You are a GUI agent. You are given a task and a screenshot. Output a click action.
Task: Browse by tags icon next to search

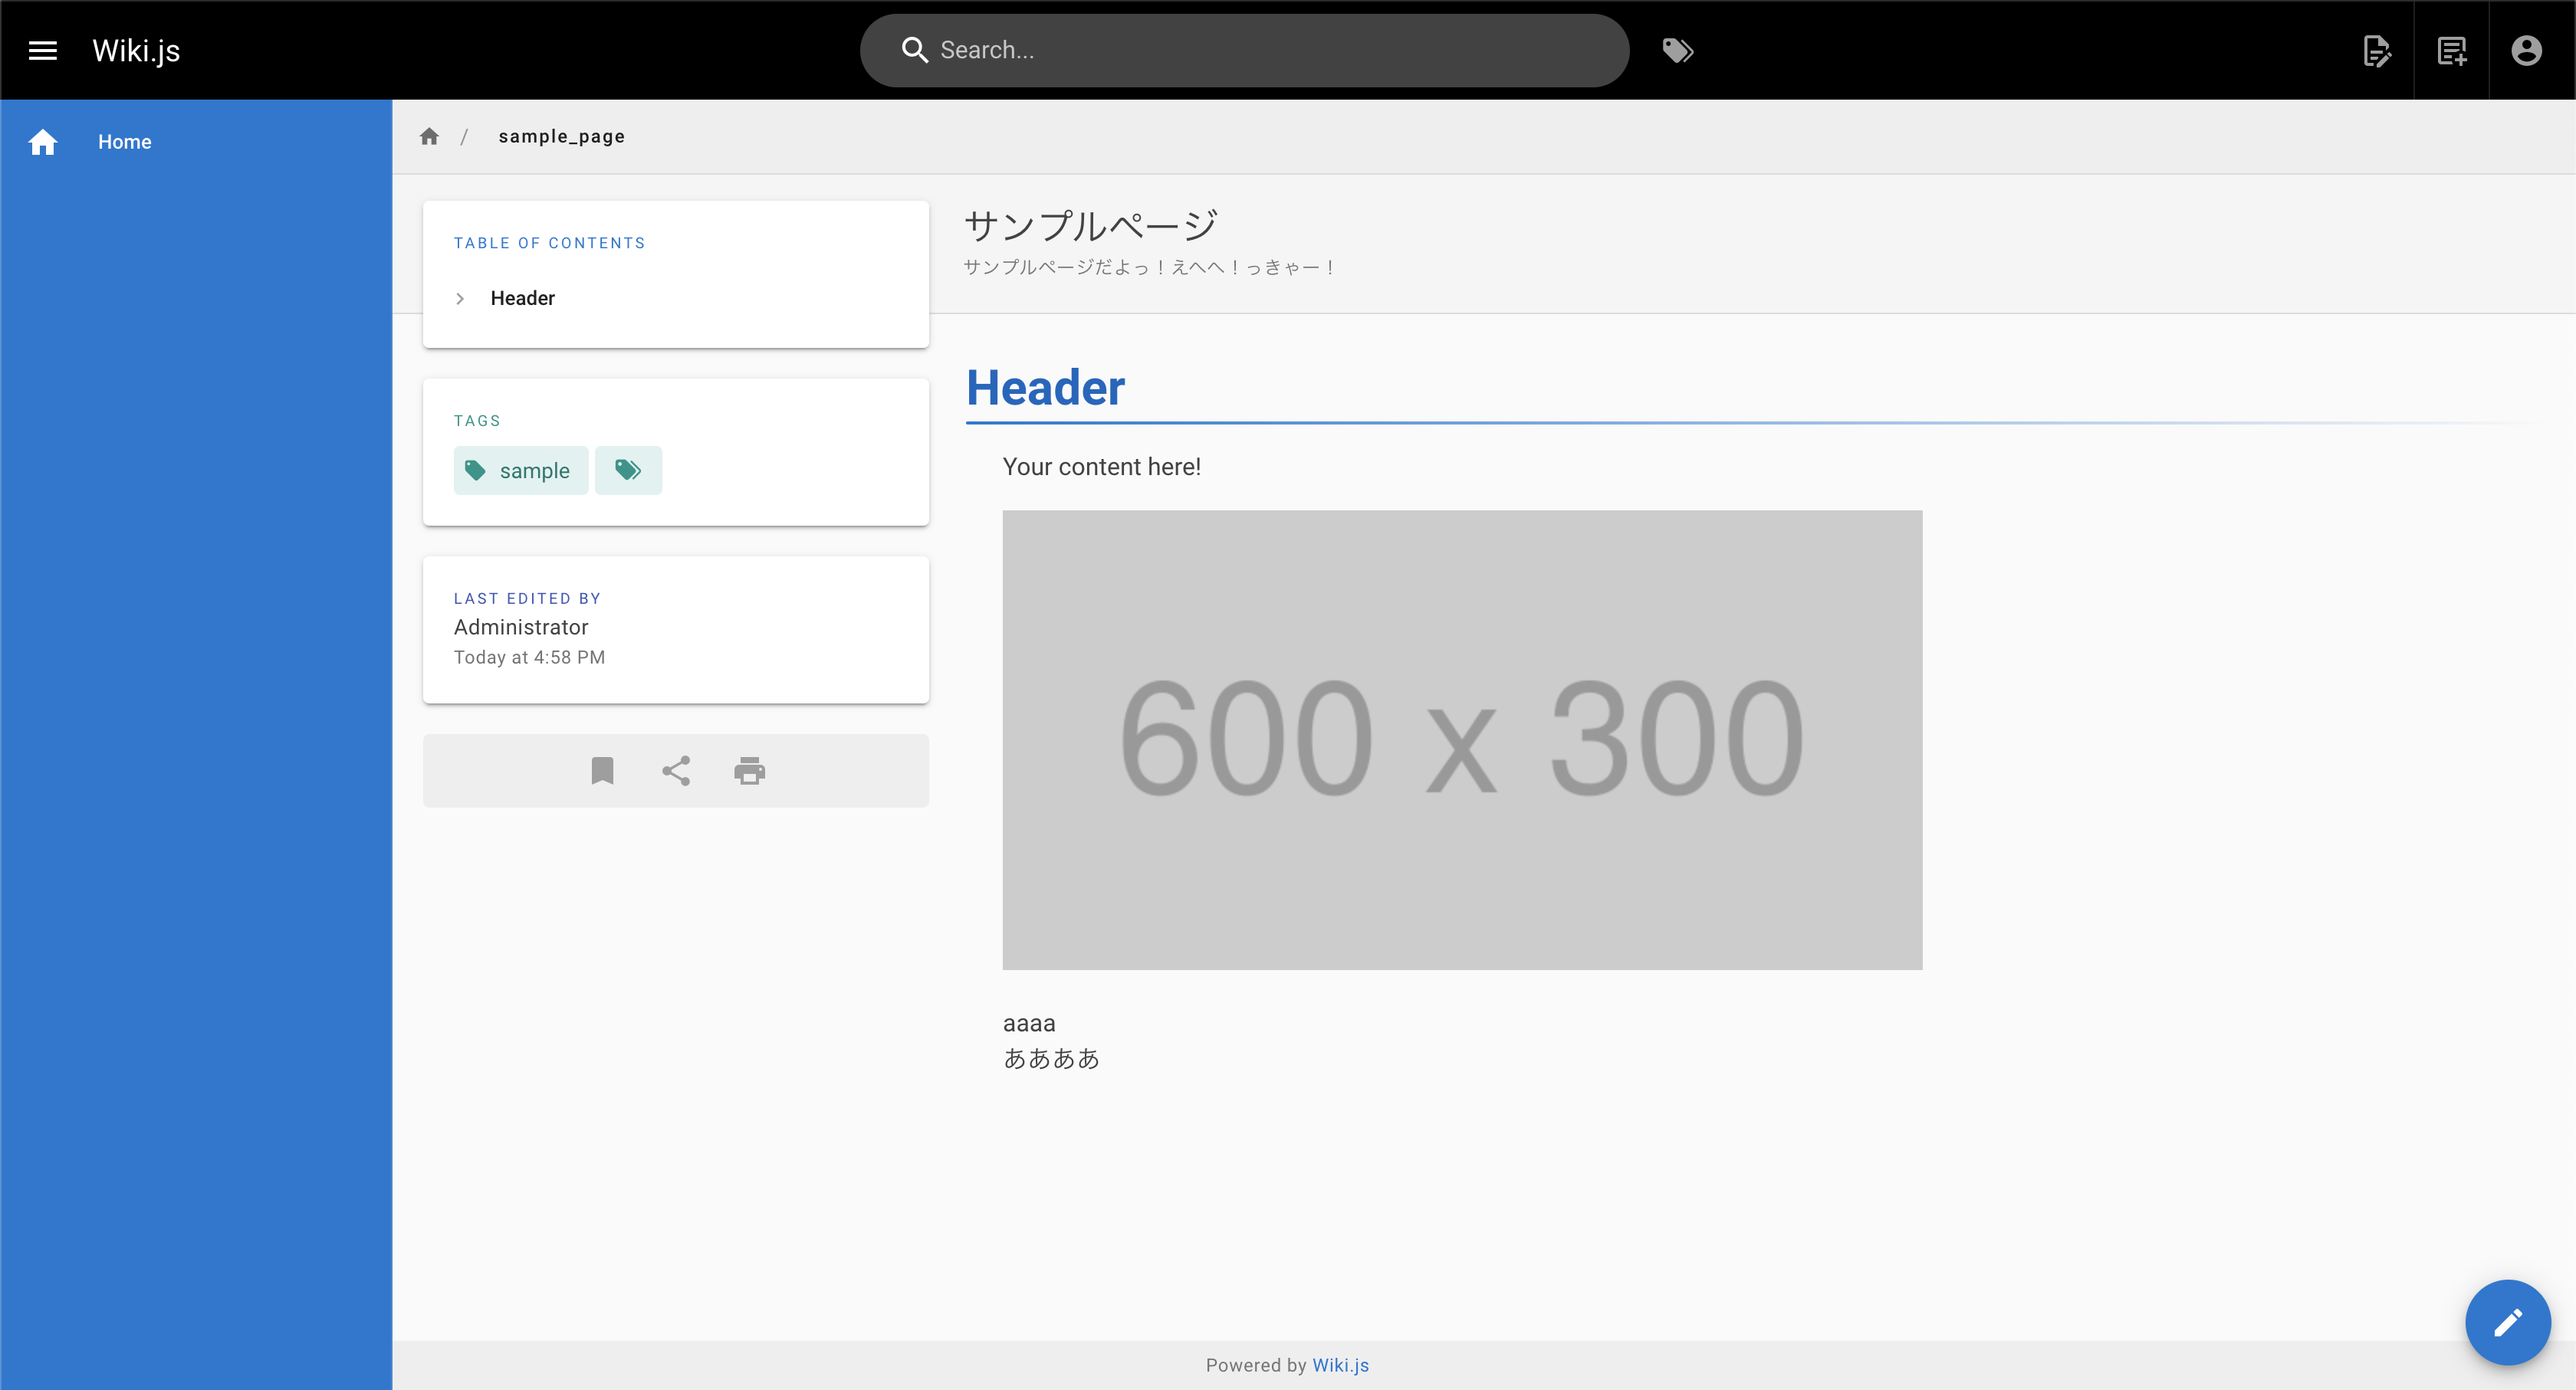1677,50
